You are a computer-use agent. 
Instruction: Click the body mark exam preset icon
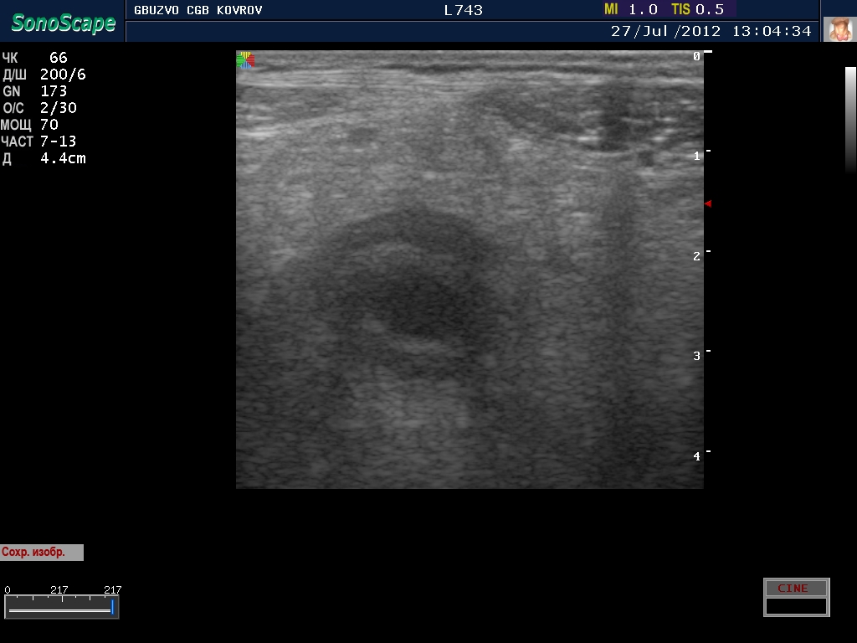(839, 29)
